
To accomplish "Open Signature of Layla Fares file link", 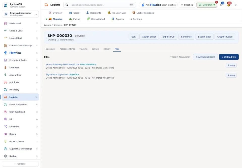I will pyautogui.click(x=57, y=75).
